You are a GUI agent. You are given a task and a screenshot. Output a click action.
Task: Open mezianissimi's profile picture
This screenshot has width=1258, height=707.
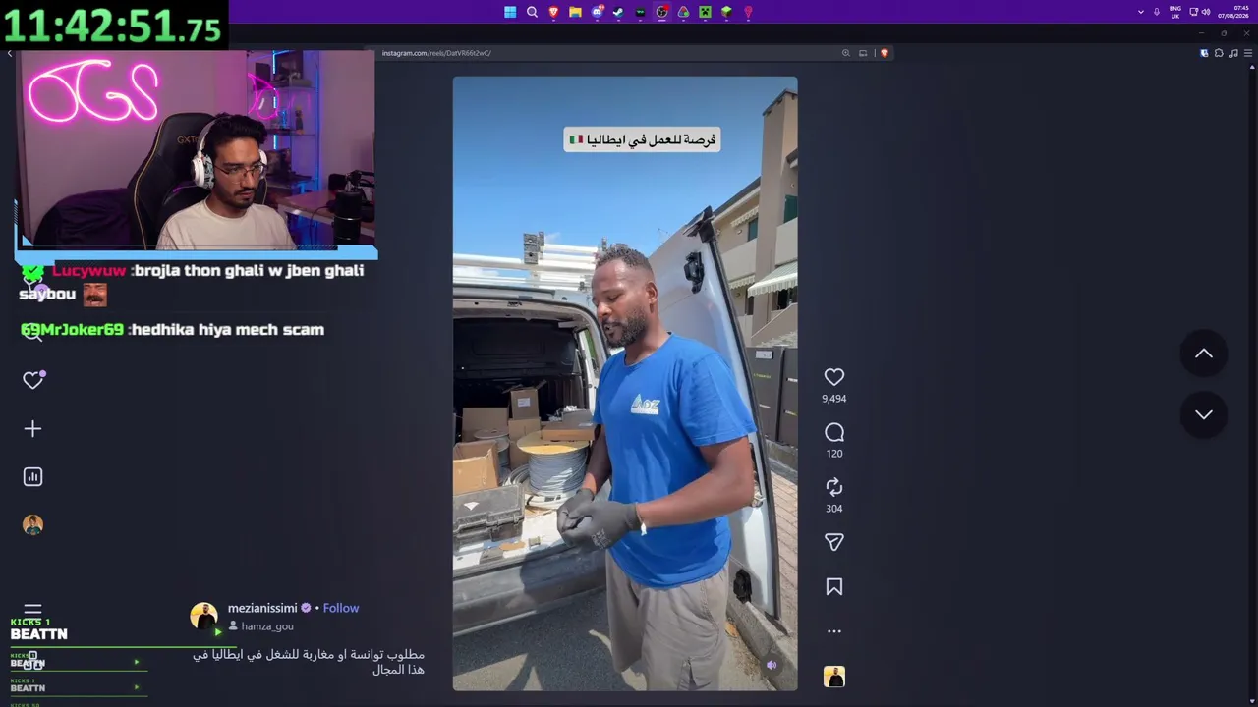coord(203,616)
